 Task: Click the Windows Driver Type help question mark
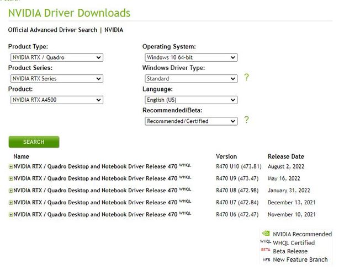click(246, 78)
